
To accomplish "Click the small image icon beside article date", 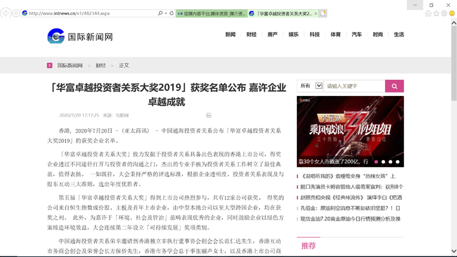I will click(x=209, y=115).
